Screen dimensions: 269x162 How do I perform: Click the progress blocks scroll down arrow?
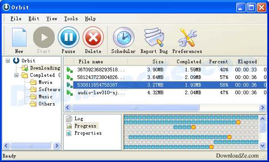[262, 146]
